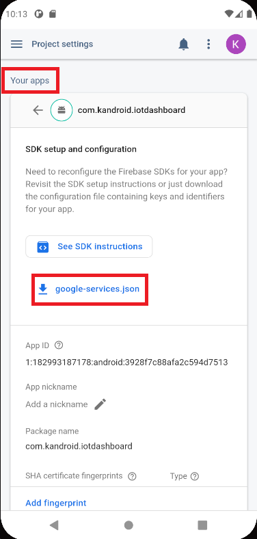Tap Android home navigation button
Image resolution: width=257 pixels, height=539 pixels.
[128, 525]
